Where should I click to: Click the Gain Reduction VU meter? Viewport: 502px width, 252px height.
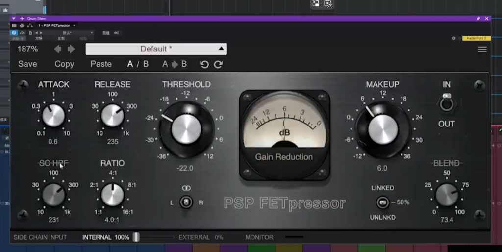point(285,135)
